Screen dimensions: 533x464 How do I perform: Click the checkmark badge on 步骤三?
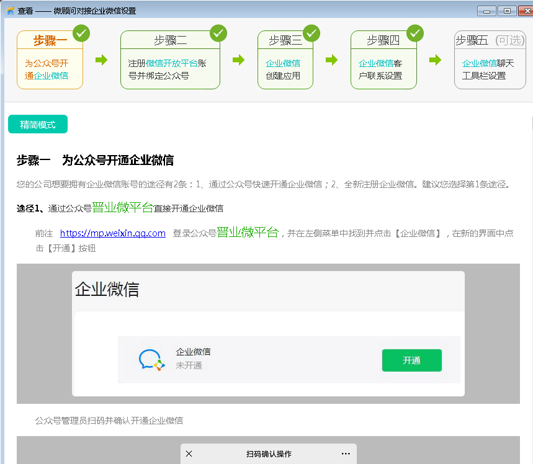point(311,33)
